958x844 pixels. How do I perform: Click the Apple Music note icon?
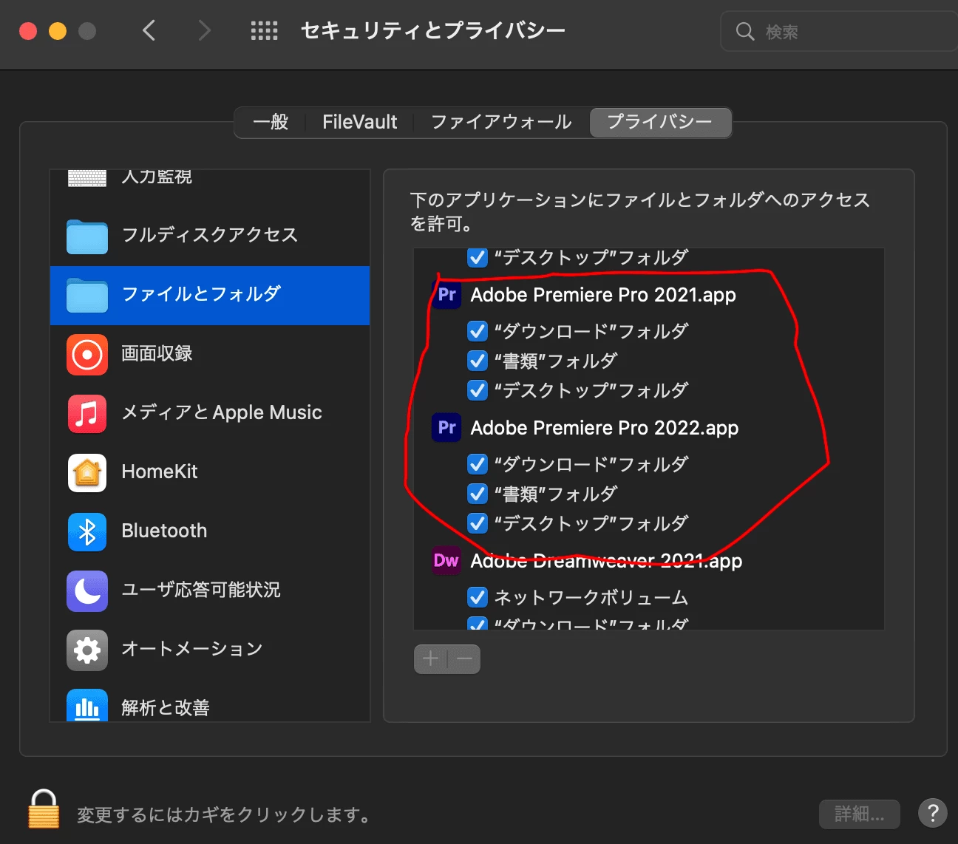point(87,413)
